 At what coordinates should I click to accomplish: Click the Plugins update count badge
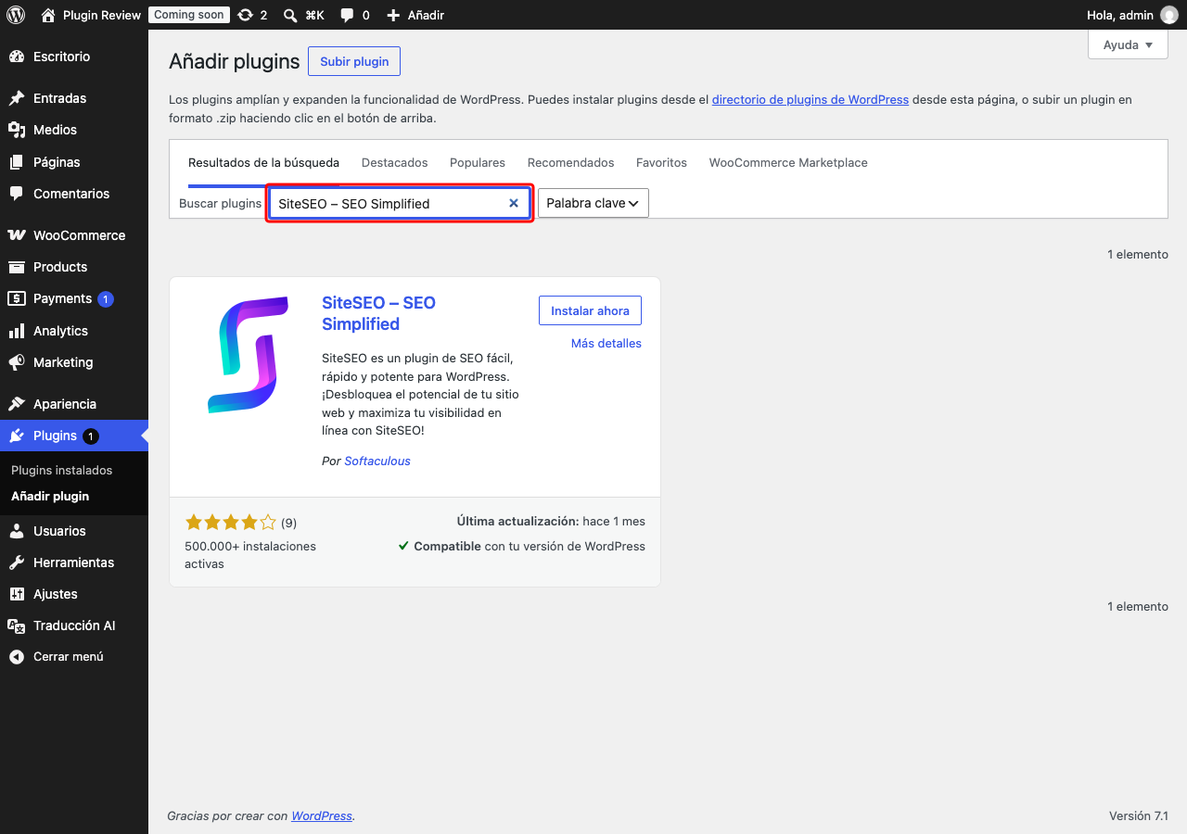pos(90,436)
